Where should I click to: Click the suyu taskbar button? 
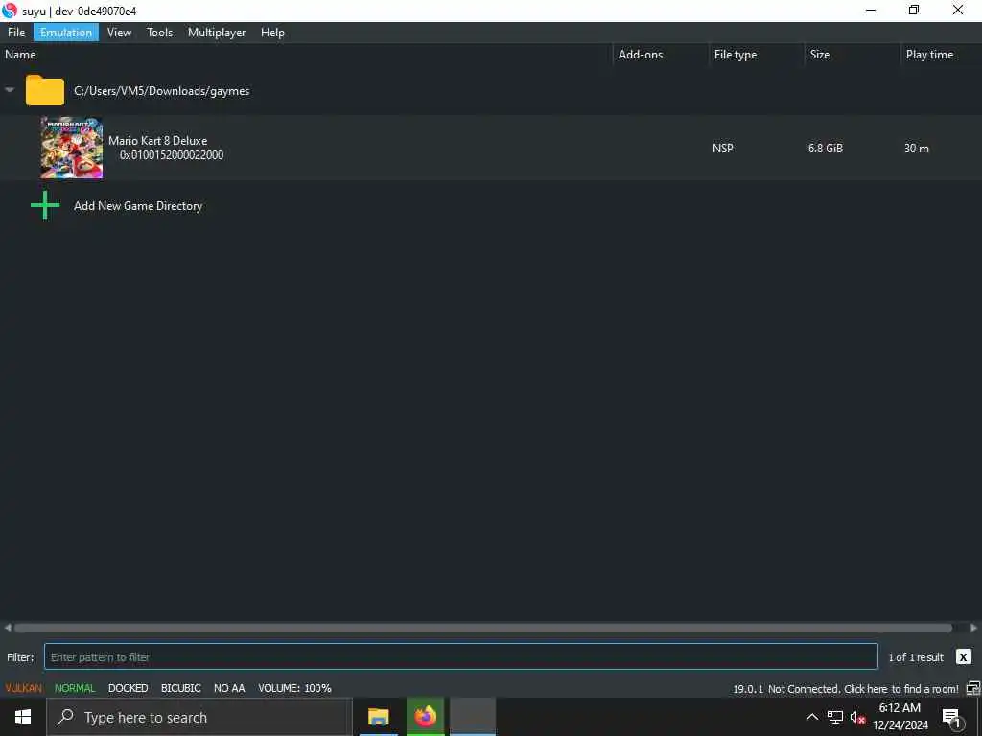pos(473,717)
